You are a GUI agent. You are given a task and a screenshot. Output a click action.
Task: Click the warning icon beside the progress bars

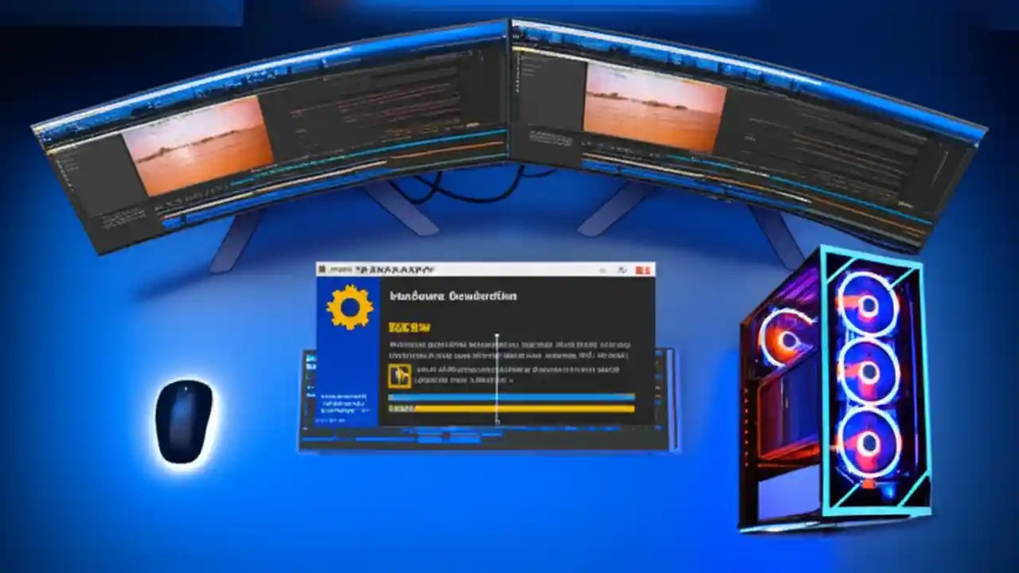400,376
